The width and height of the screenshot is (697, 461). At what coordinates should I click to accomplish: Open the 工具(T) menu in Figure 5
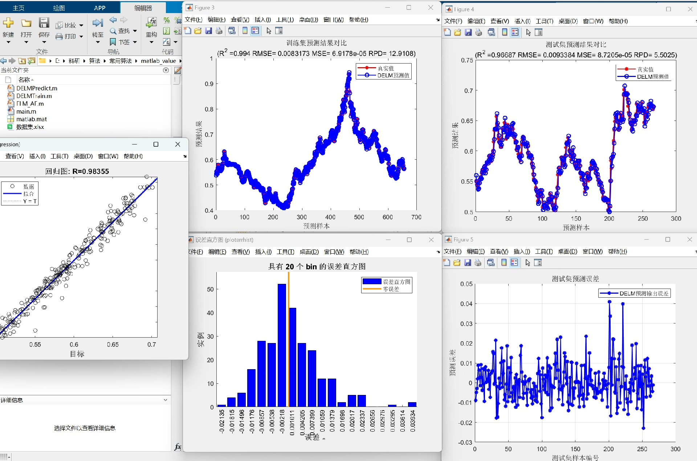point(544,252)
